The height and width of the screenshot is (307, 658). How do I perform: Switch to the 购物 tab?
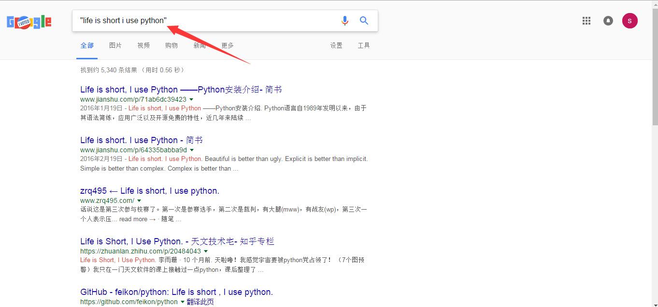click(172, 45)
